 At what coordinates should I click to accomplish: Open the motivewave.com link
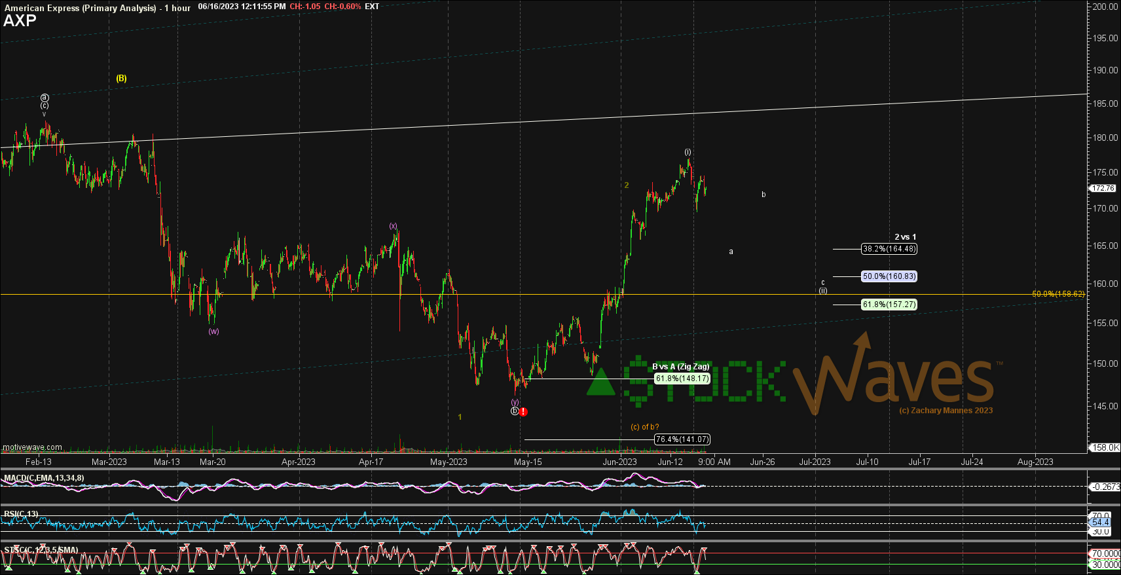33,448
